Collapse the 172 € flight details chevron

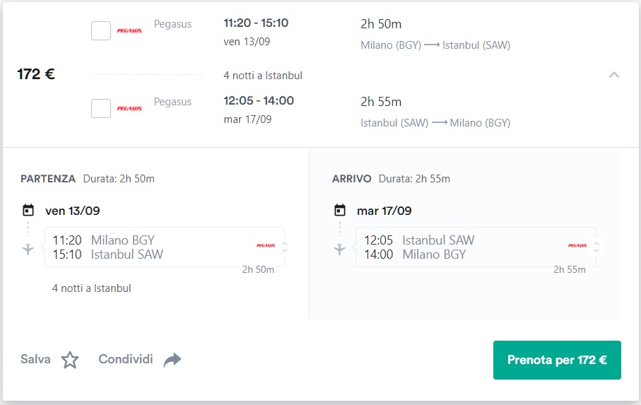click(614, 74)
